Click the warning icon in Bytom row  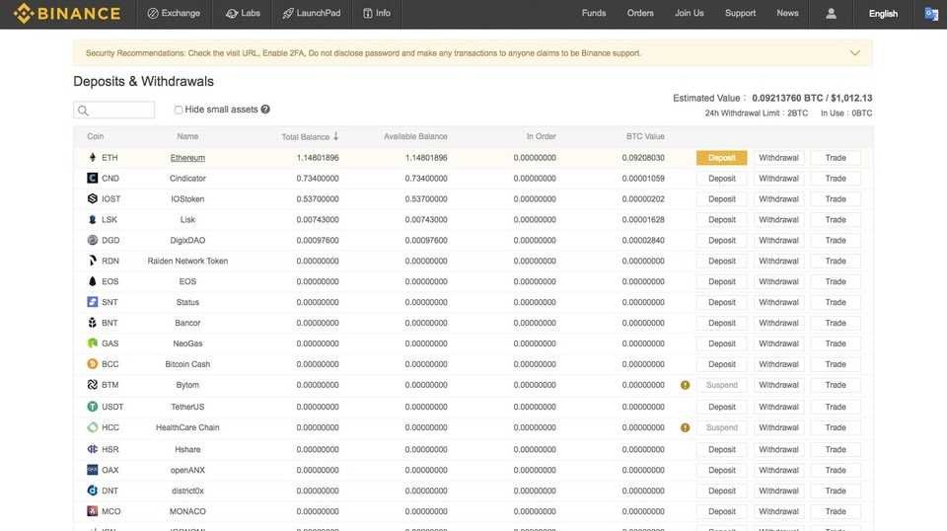point(685,385)
